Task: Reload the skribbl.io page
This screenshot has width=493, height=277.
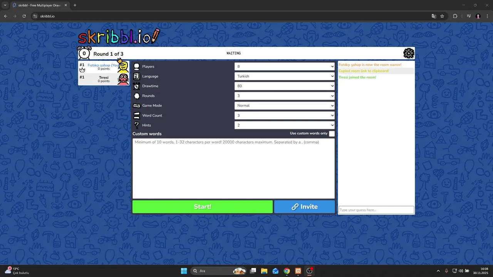Action: click(x=24, y=16)
